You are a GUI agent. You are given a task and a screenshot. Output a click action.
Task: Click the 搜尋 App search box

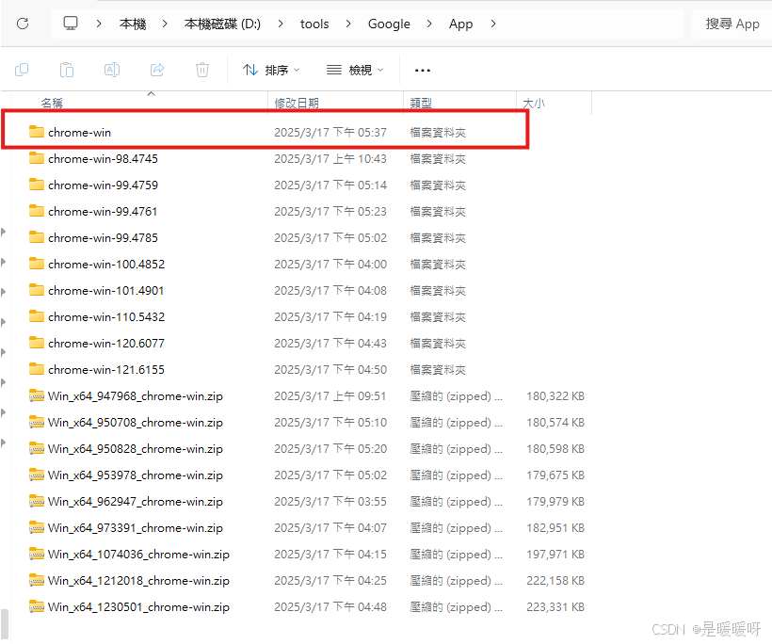point(732,24)
